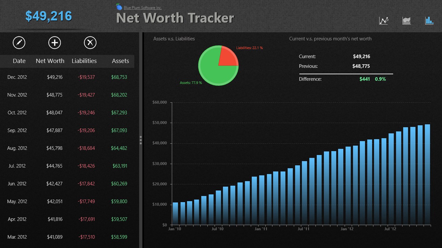This screenshot has width=442, height=248.
Task: Click the panel splitter grip dots
Action: (141, 140)
